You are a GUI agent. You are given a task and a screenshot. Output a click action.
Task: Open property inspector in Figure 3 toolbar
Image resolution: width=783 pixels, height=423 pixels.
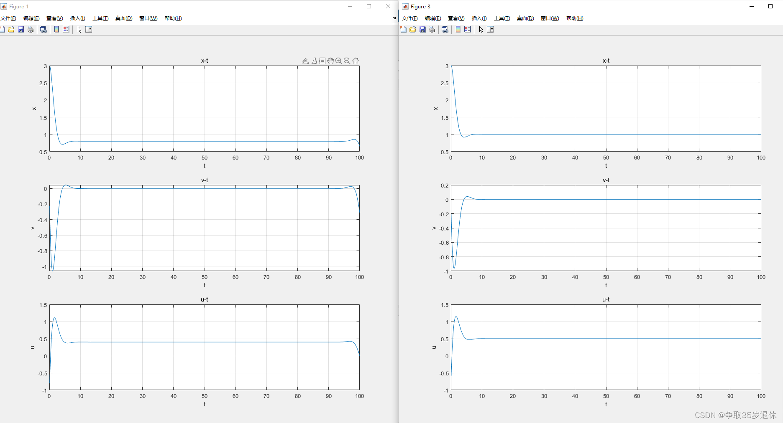[490, 29]
